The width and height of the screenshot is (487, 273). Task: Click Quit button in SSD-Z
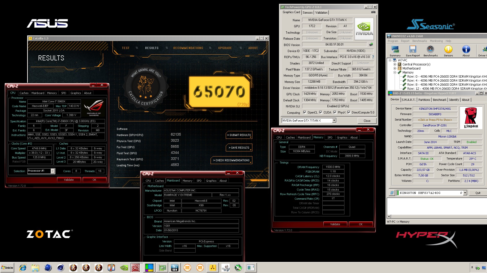pyautogui.click(x=478, y=193)
